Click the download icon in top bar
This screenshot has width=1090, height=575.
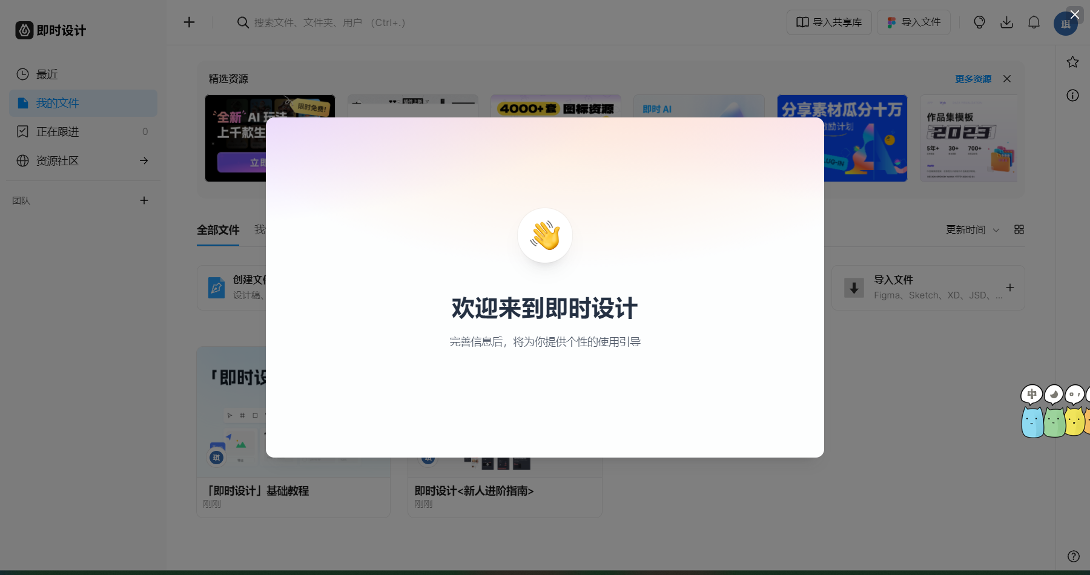[x=1006, y=22]
